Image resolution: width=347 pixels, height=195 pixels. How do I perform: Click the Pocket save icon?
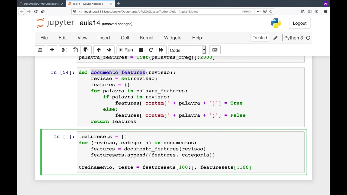265,12
